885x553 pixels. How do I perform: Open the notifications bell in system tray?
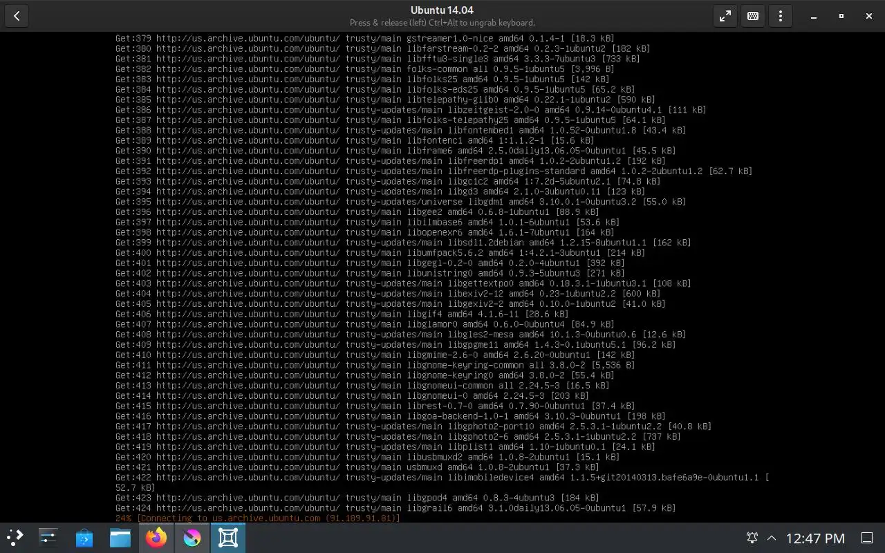point(752,538)
